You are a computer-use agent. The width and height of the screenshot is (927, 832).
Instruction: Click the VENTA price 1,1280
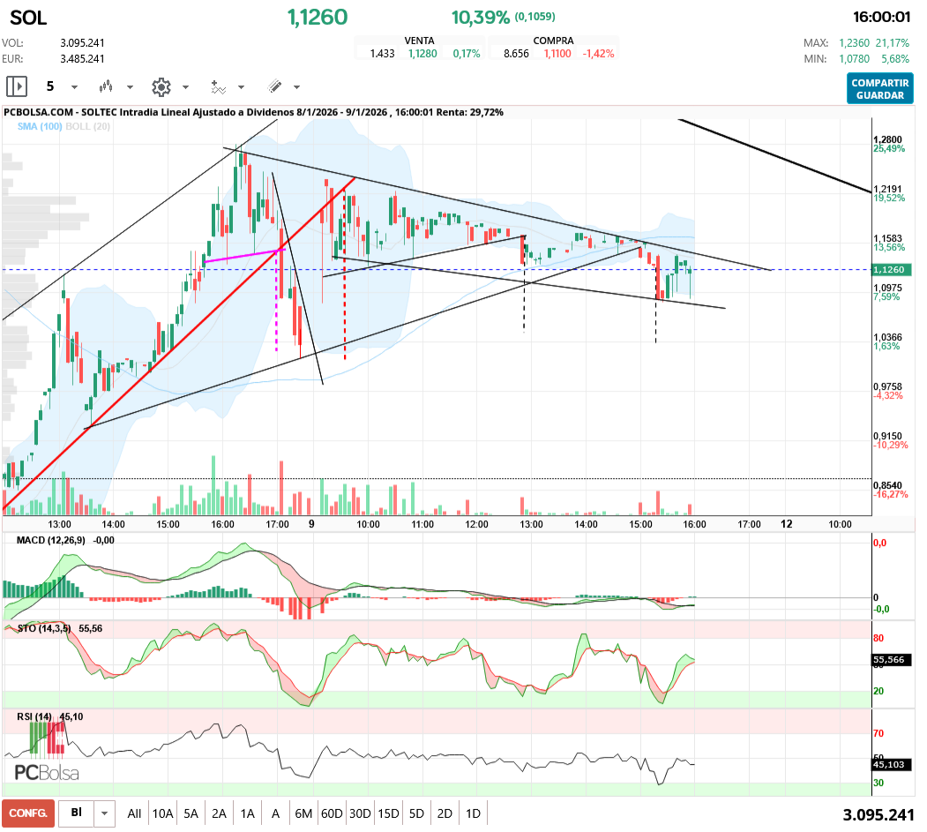(x=422, y=53)
